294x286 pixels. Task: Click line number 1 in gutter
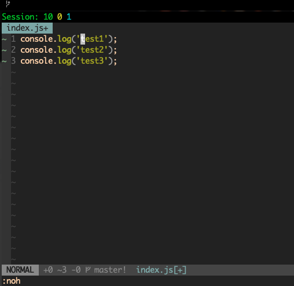13,39
